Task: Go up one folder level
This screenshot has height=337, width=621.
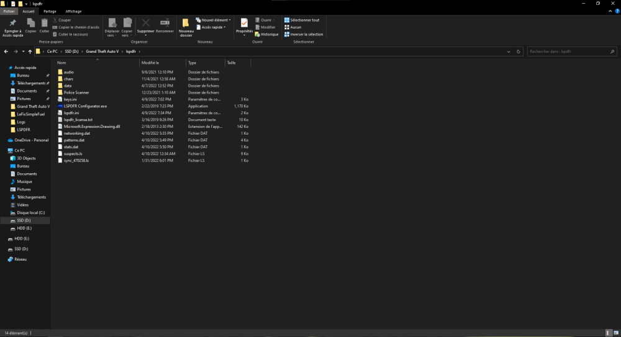Action: pyautogui.click(x=30, y=52)
